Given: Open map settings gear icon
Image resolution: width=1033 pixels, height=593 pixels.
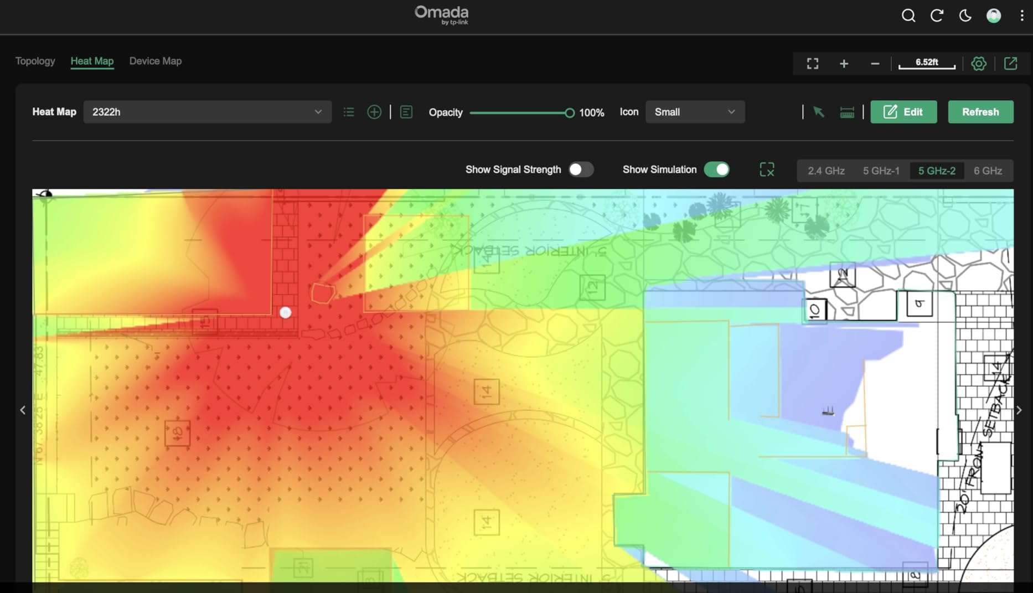Looking at the screenshot, I should 978,64.
